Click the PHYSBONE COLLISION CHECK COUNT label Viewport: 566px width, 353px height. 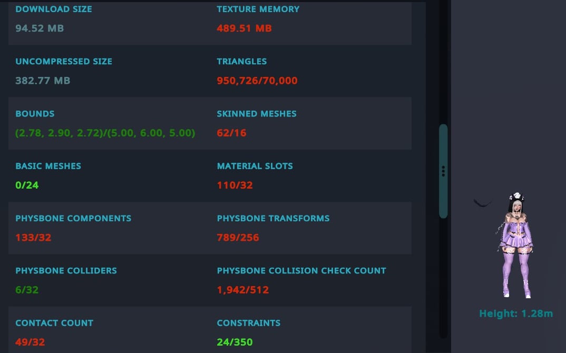coord(301,271)
